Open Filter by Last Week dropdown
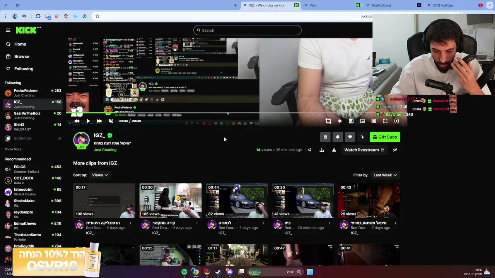Screen dimensions: 495x278 point(385,175)
